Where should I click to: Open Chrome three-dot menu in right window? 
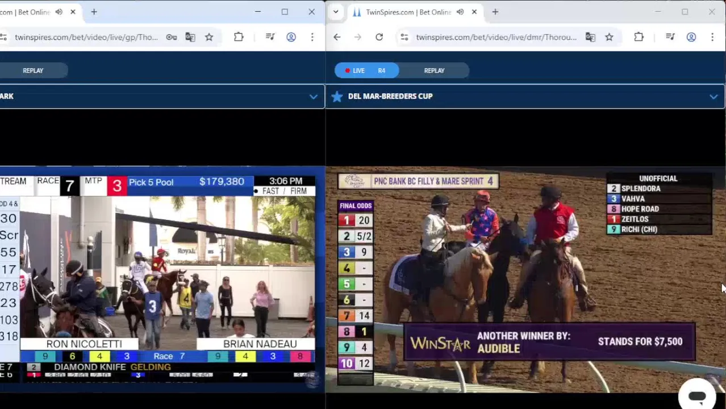point(712,37)
